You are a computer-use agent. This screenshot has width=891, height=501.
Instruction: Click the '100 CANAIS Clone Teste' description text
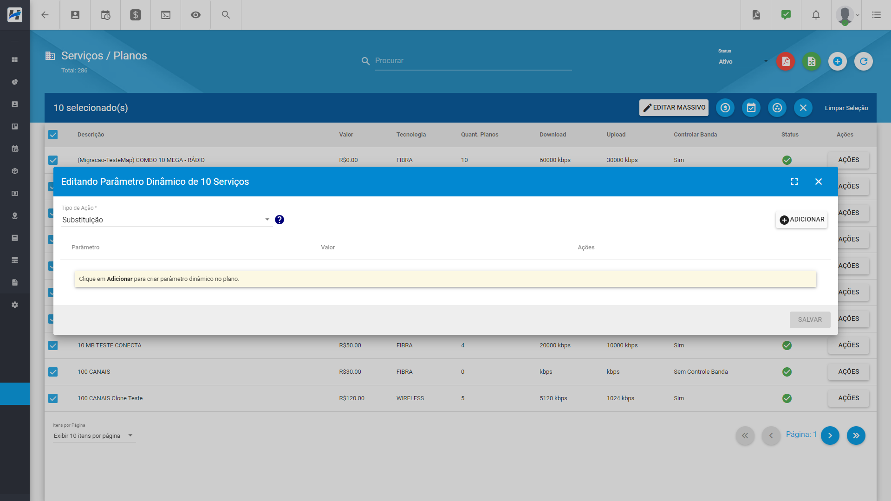click(x=110, y=398)
